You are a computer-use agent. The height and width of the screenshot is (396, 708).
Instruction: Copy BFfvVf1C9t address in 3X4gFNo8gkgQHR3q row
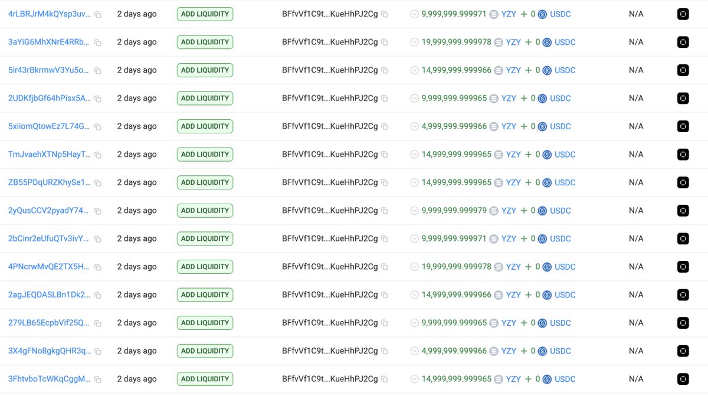(385, 351)
